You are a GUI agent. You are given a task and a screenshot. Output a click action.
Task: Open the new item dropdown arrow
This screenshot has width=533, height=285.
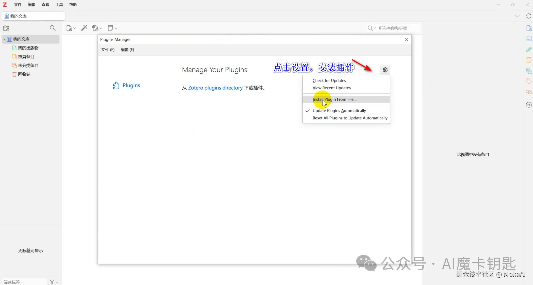[74, 28]
